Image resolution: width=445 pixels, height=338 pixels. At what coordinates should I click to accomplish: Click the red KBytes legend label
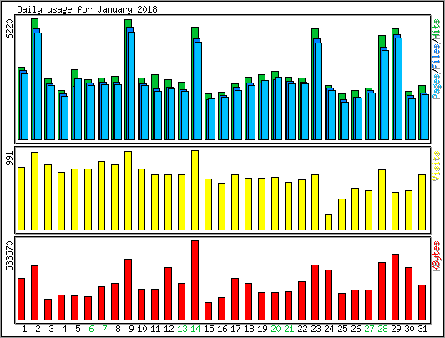pyautogui.click(x=437, y=256)
